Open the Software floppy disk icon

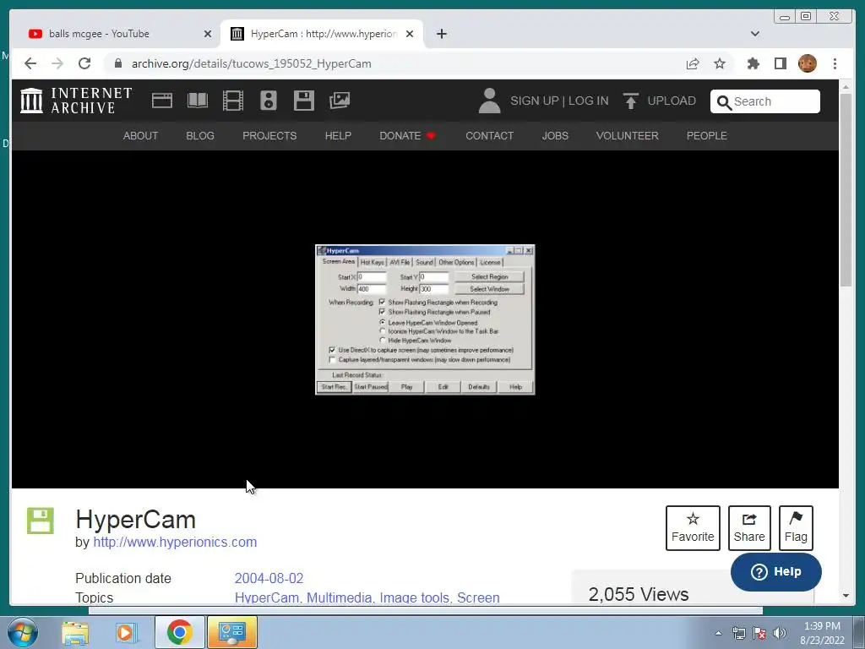(304, 101)
